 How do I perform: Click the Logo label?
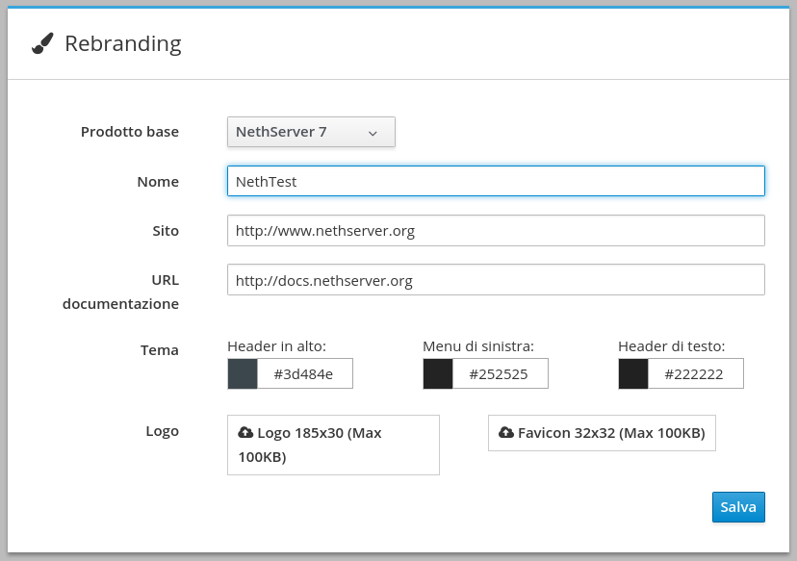click(162, 431)
